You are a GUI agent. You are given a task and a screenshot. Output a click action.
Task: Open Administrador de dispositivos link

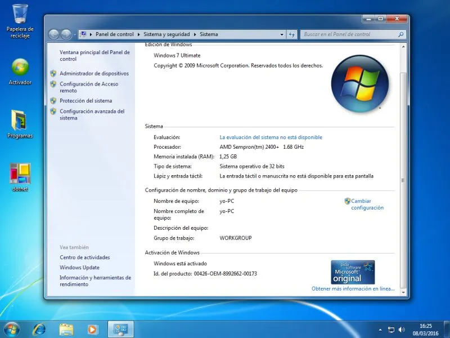point(94,74)
